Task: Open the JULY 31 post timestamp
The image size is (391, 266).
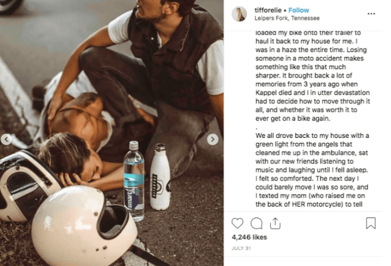Action: tap(241, 248)
